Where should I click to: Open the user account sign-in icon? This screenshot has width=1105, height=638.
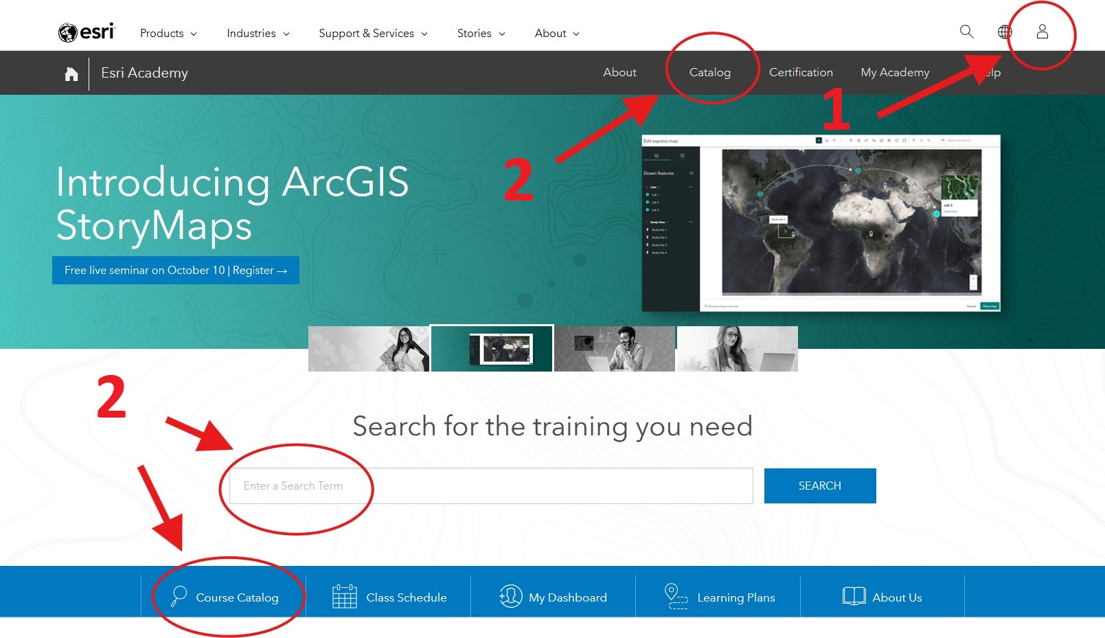1043,32
